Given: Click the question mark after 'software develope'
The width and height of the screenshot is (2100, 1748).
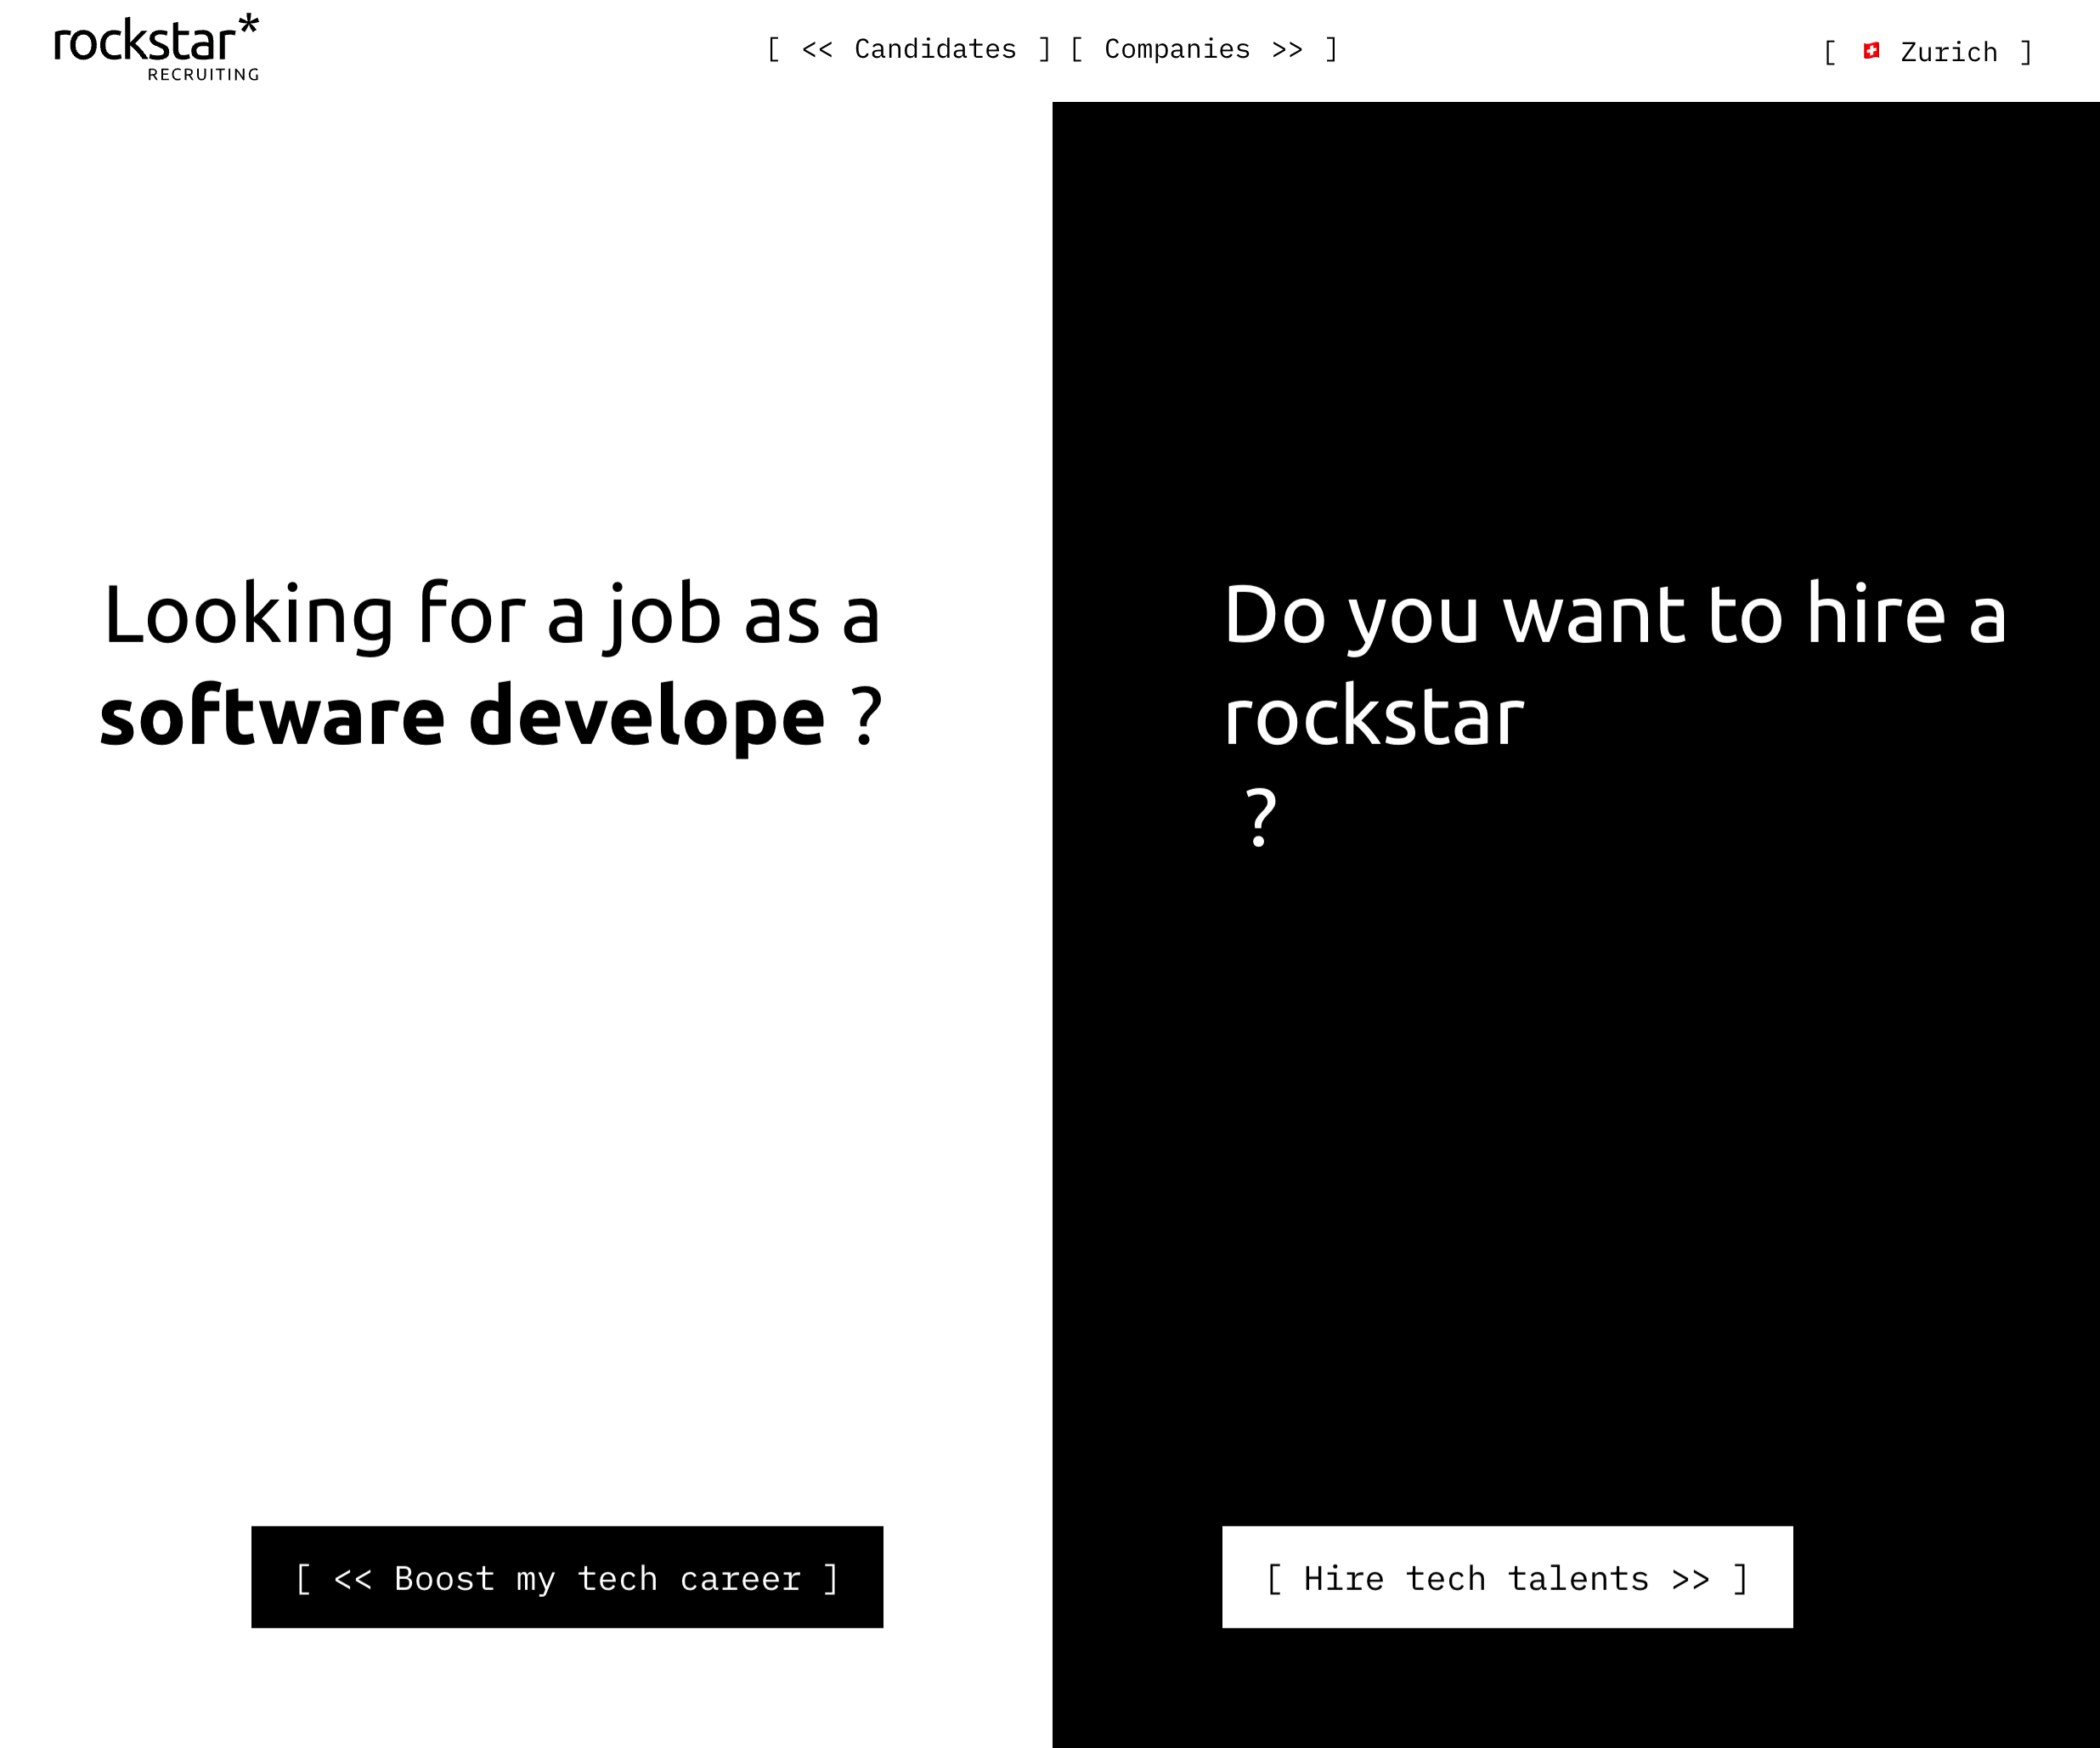Looking at the screenshot, I should [866, 716].
